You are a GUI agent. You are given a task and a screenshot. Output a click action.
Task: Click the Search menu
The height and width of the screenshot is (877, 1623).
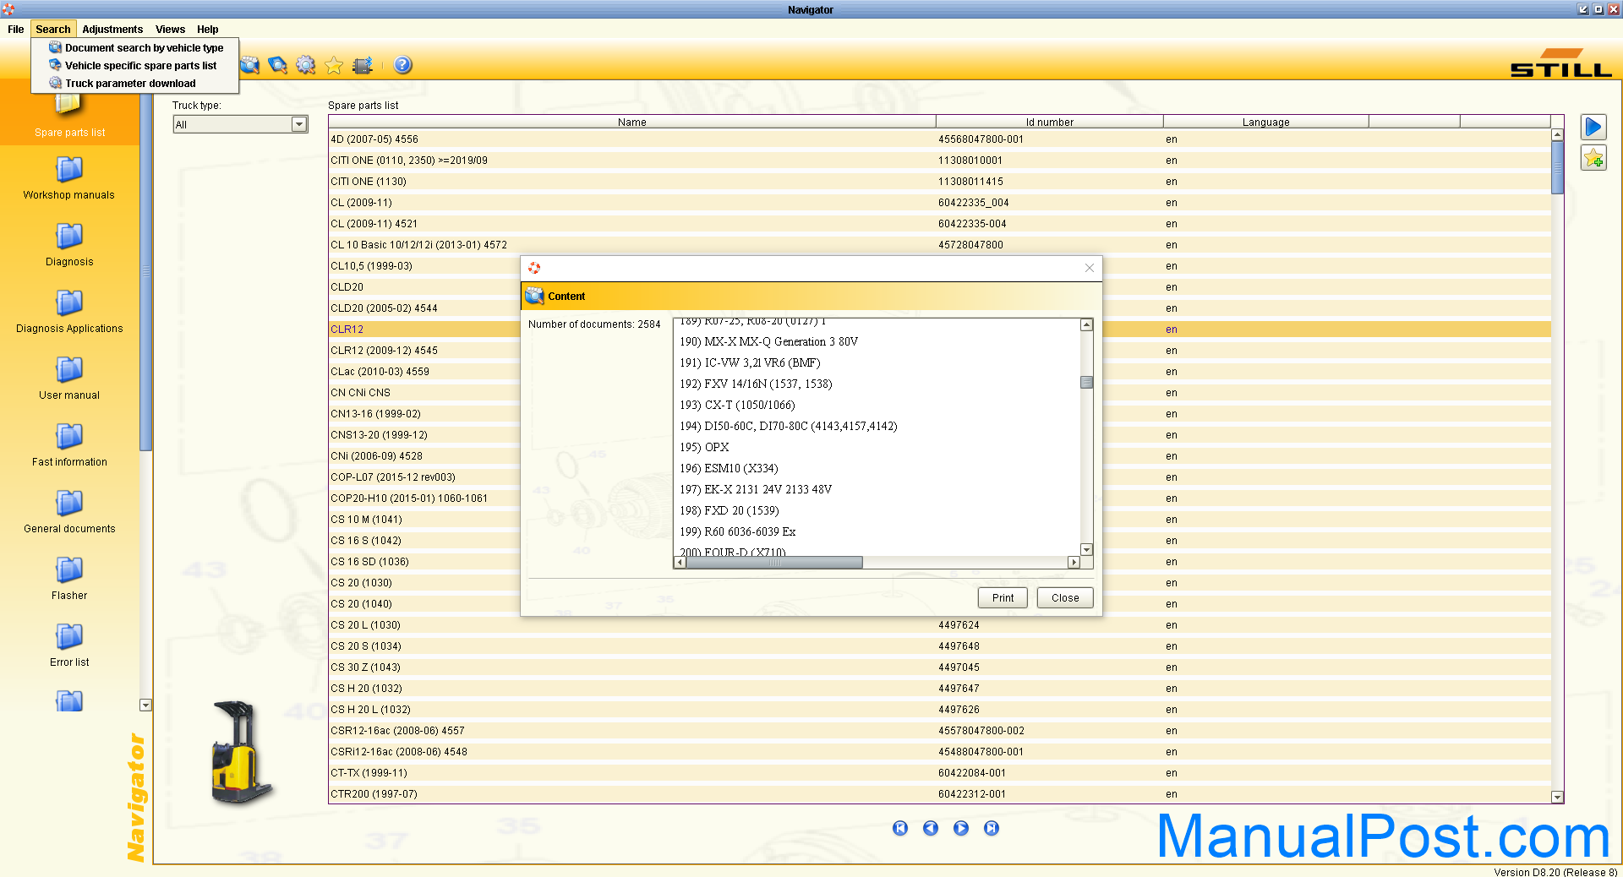[x=53, y=29]
